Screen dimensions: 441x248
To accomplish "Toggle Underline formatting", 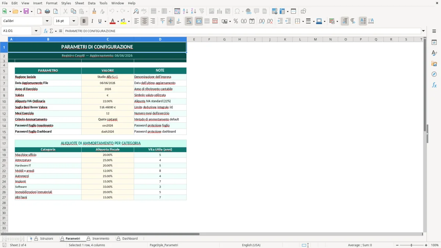I will coord(100,21).
